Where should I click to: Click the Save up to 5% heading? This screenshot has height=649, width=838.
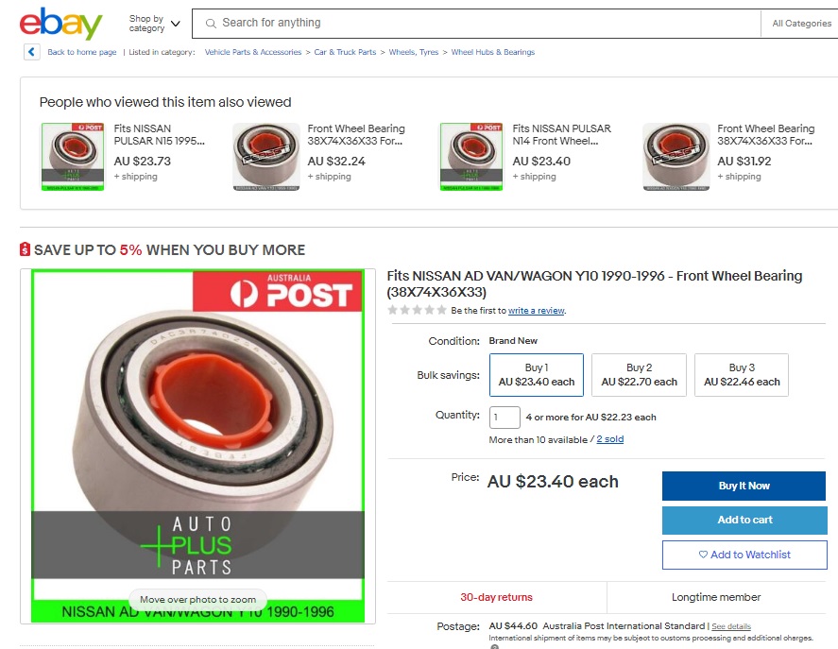pos(169,249)
